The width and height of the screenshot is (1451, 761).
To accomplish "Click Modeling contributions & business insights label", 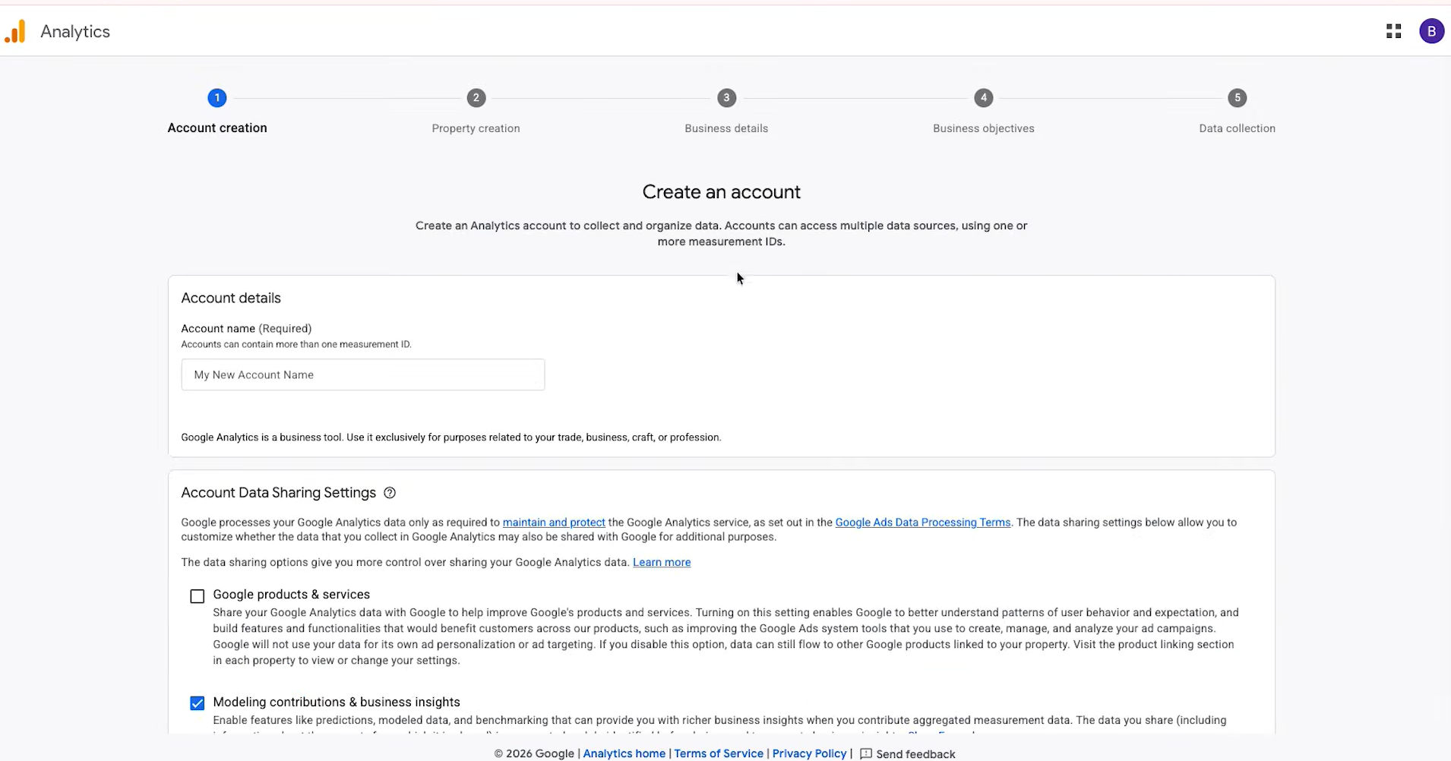I will 337,703.
